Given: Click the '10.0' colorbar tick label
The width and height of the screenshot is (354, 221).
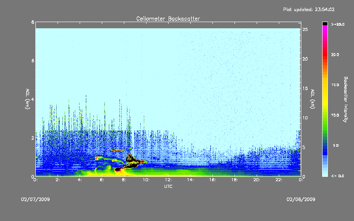Looking at the screenshot, I should point(335,115).
